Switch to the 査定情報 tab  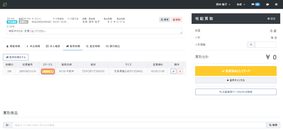[x=93, y=46]
